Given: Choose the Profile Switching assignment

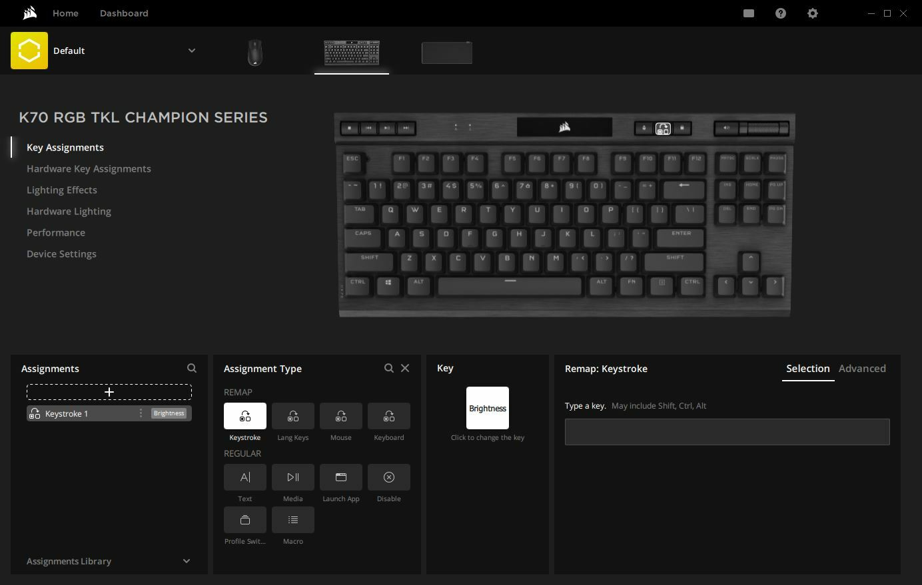Looking at the screenshot, I should click(x=244, y=520).
